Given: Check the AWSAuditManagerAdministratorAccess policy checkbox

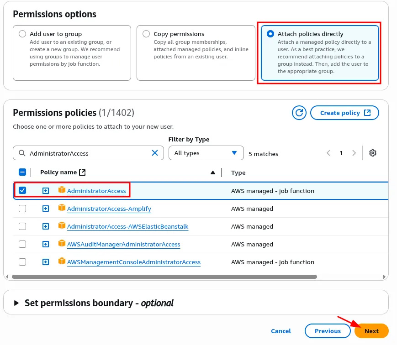Looking at the screenshot, I should point(22,244).
